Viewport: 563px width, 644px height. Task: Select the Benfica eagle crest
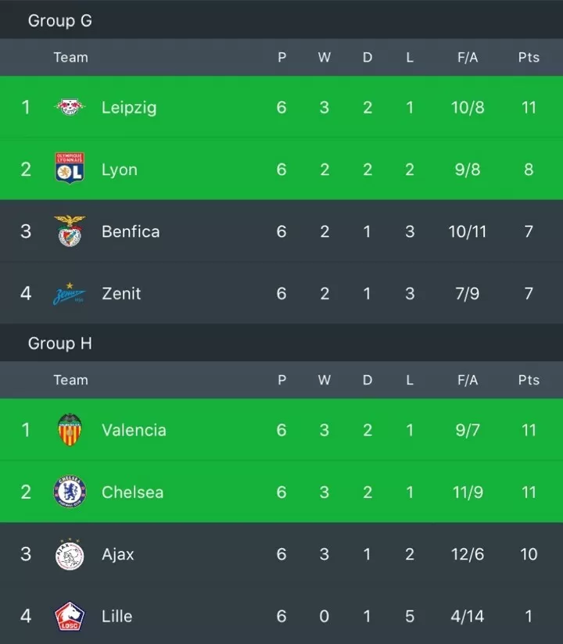pos(70,231)
